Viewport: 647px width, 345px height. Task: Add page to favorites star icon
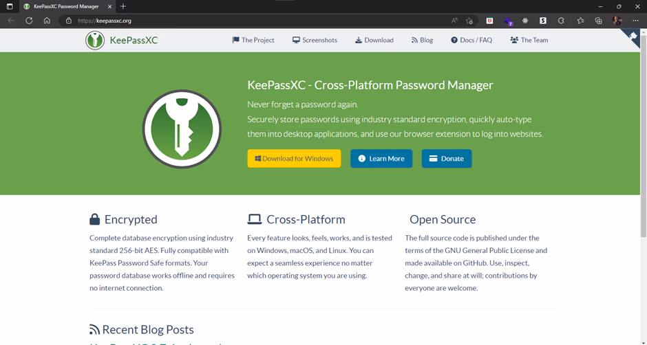[469, 21]
